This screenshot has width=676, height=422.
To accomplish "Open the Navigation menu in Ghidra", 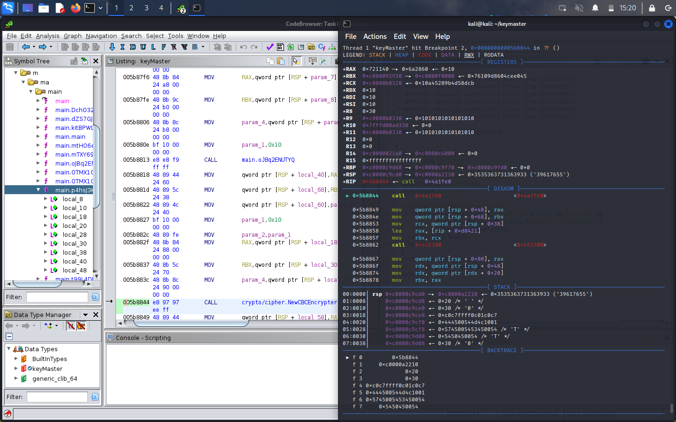I will pos(101,36).
